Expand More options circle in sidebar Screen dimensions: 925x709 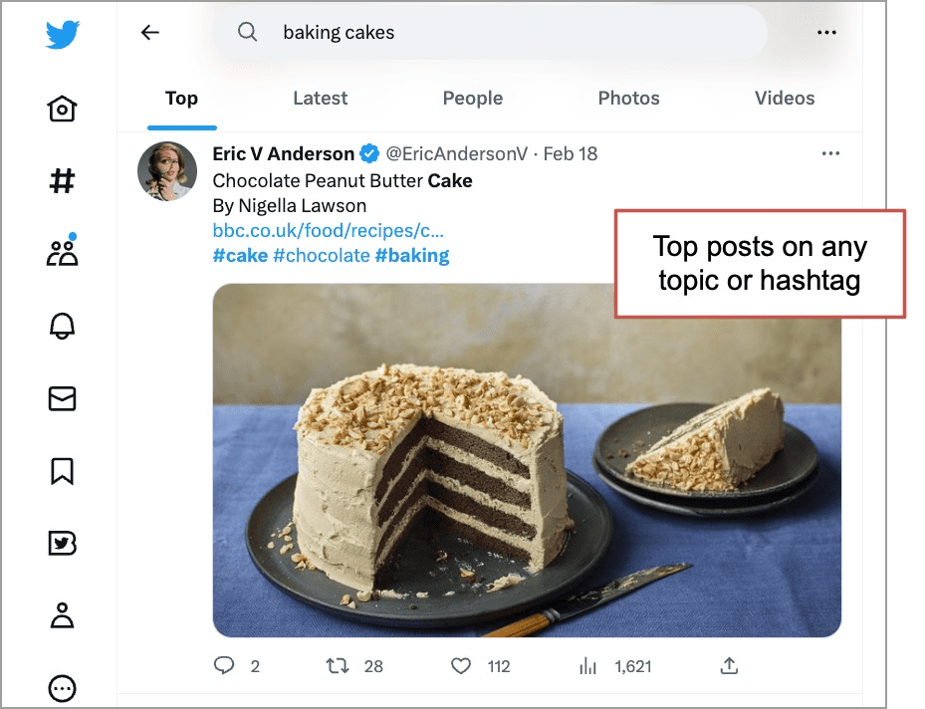(x=62, y=688)
